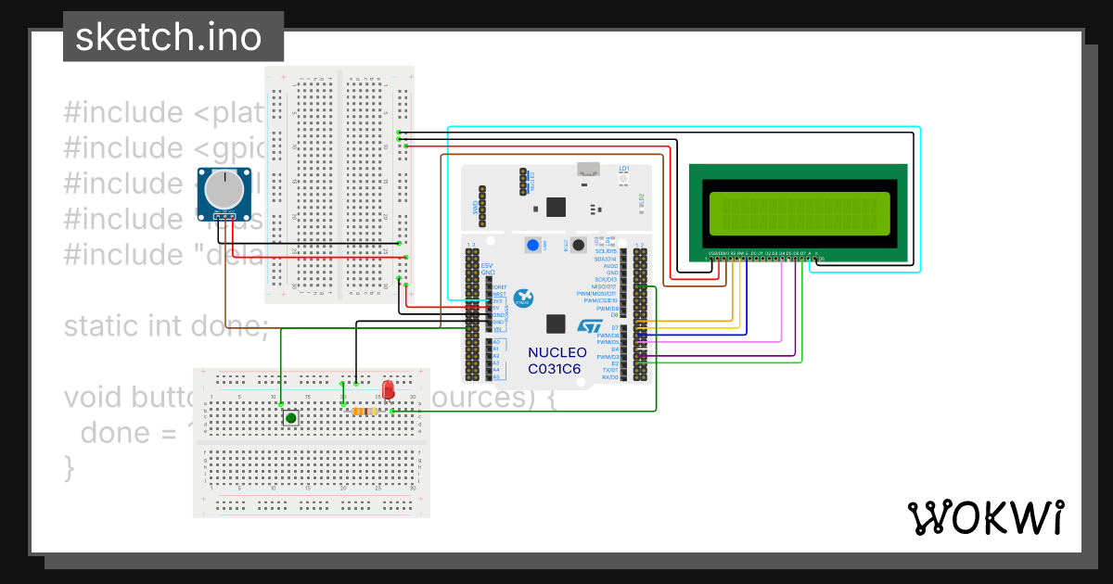
Task: Click the resistor on the lower breadboard
Action: [x=364, y=411]
